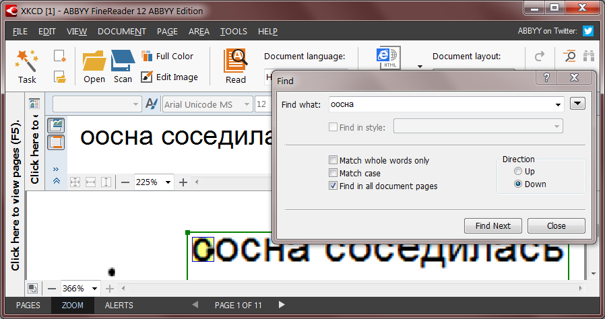This screenshot has width=605, height=319.
Task: Expand the save format dropdown arrow next to HTML
Action: point(420,66)
